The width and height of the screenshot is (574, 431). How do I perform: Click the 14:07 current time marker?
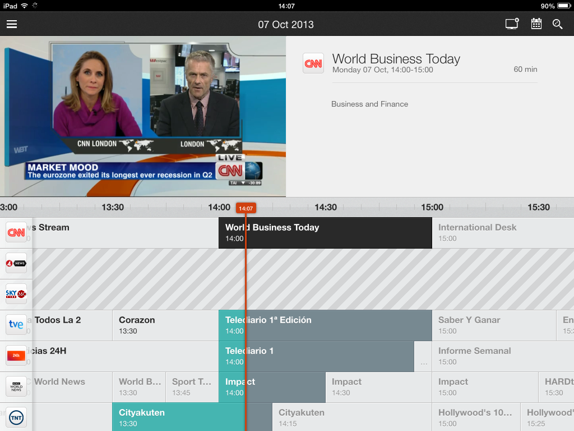click(246, 208)
